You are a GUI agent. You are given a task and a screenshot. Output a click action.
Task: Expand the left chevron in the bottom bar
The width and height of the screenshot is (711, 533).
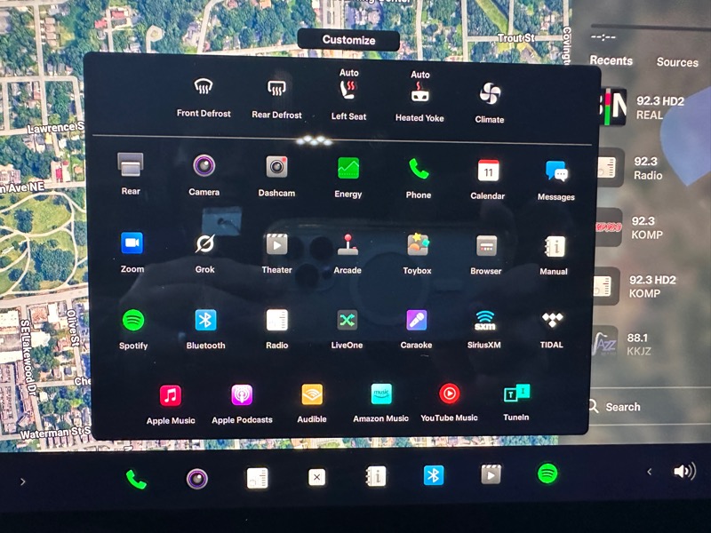pyautogui.click(x=22, y=481)
